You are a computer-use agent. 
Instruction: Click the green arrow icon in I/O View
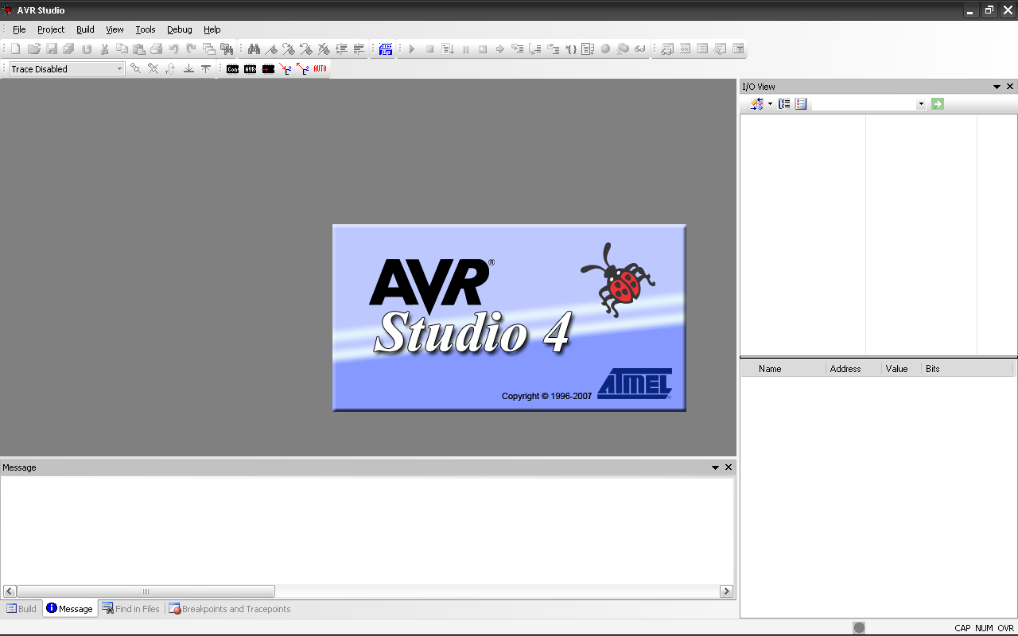pyautogui.click(x=938, y=104)
